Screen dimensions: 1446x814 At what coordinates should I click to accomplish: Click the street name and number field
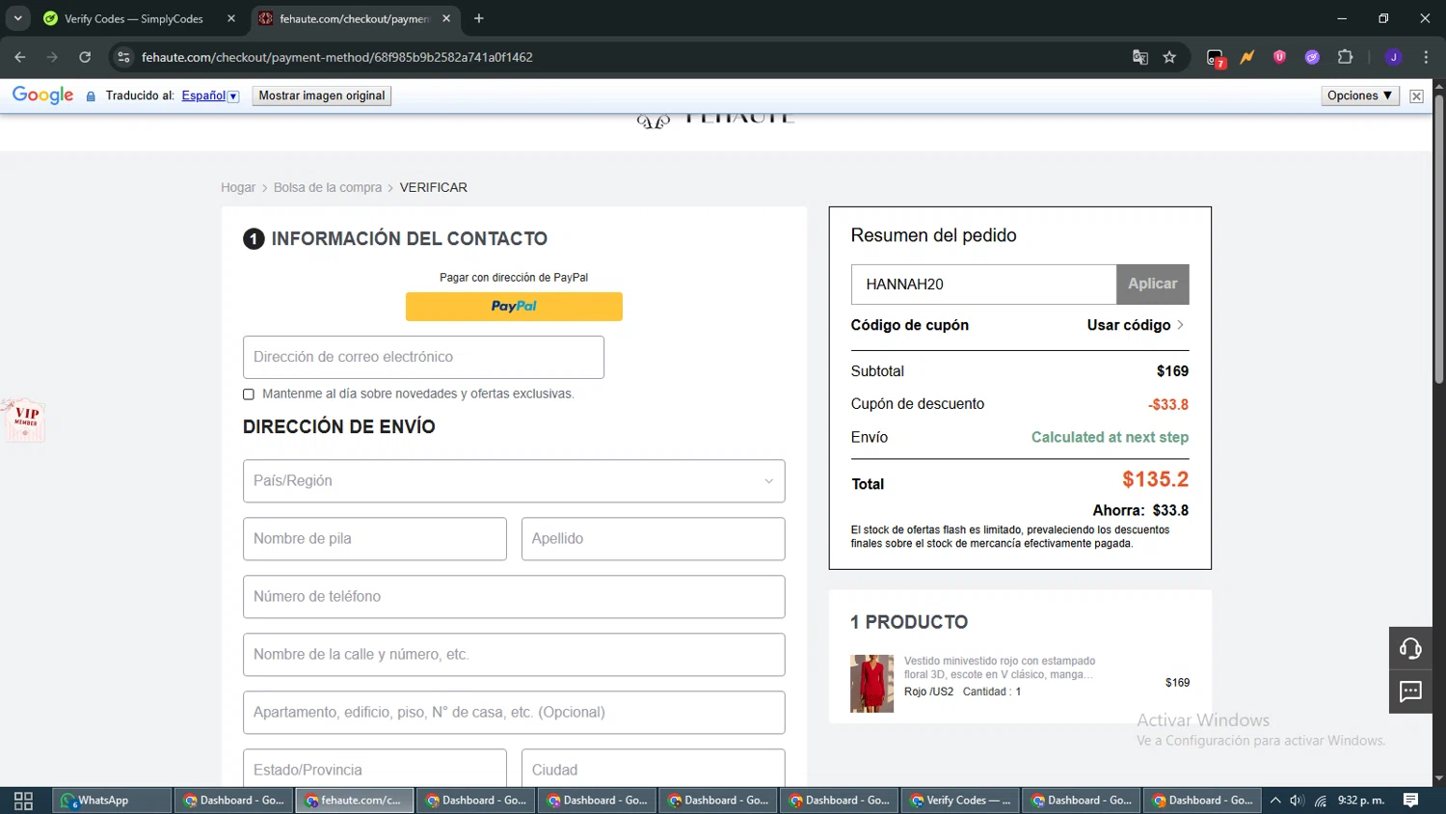point(514,655)
